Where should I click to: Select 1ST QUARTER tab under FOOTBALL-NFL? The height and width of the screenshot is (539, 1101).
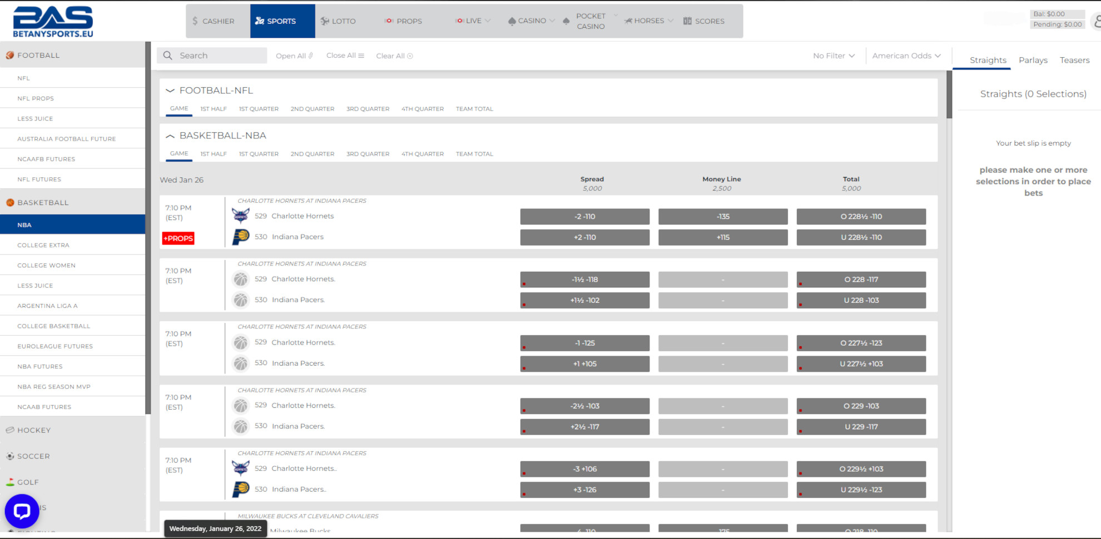[259, 109]
